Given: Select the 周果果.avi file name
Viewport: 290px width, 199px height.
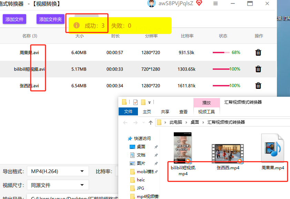Looking at the screenshot, I should pyautogui.click(x=29, y=53).
